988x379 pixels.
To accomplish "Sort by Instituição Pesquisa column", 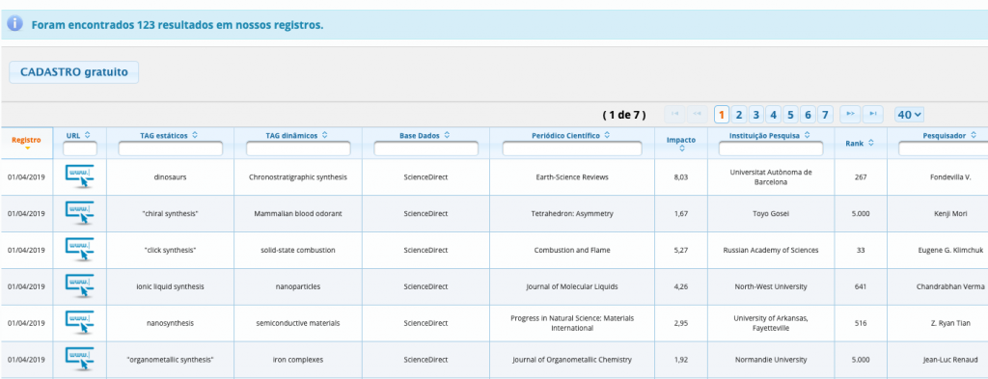I will 807,135.
